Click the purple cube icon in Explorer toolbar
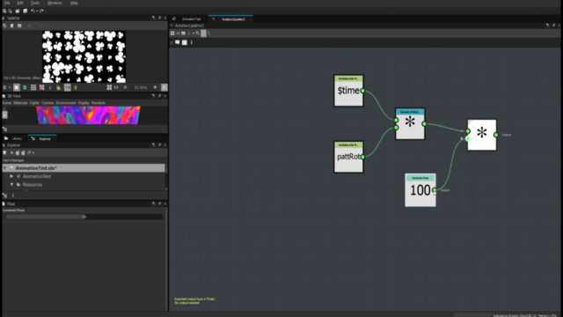The width and height of the screenshot is (563, 317). 29,152
